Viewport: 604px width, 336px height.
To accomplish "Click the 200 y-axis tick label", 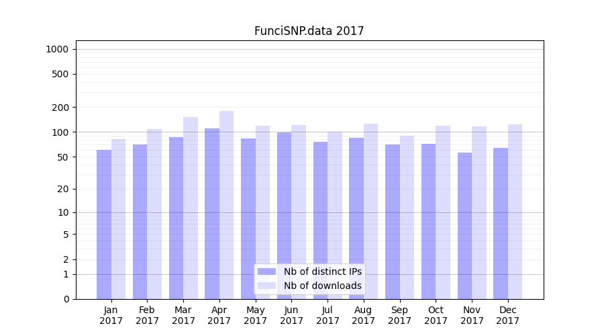I will pyautogui.click(x=61, y=108).
